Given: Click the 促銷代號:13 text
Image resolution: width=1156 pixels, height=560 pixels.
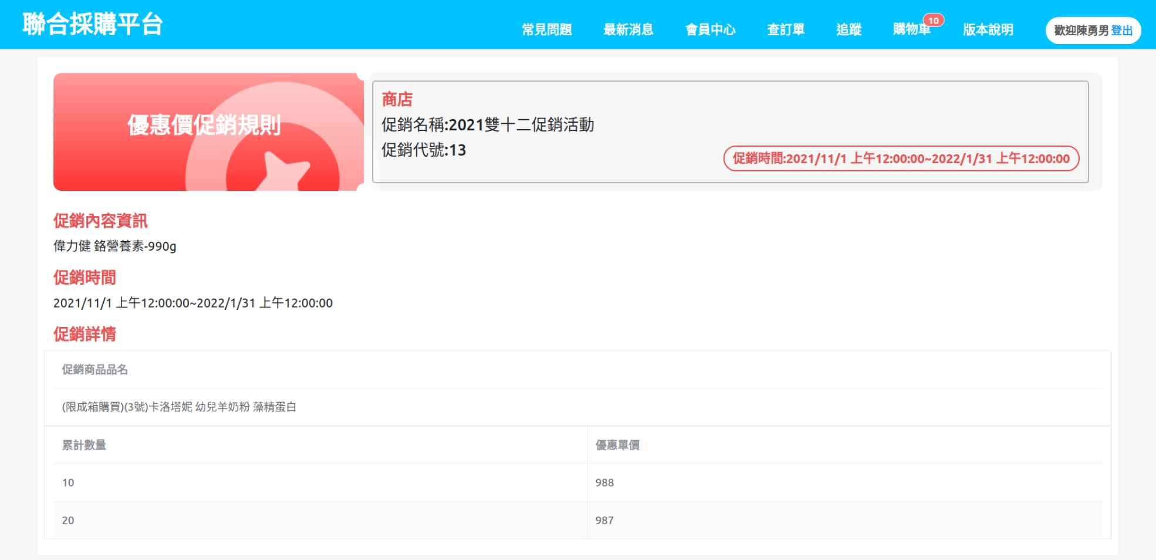Looking at the screenshot, I should pyautogui.click(x=424, y=150).
